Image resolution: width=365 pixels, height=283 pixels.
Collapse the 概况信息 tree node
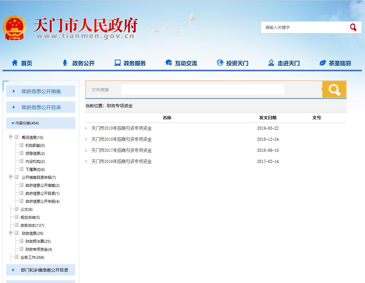[11, 137]
